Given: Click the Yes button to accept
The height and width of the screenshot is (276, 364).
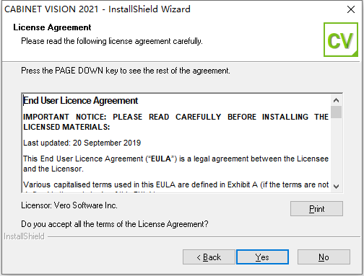Looking at the screenshot, I should point(262,257).
